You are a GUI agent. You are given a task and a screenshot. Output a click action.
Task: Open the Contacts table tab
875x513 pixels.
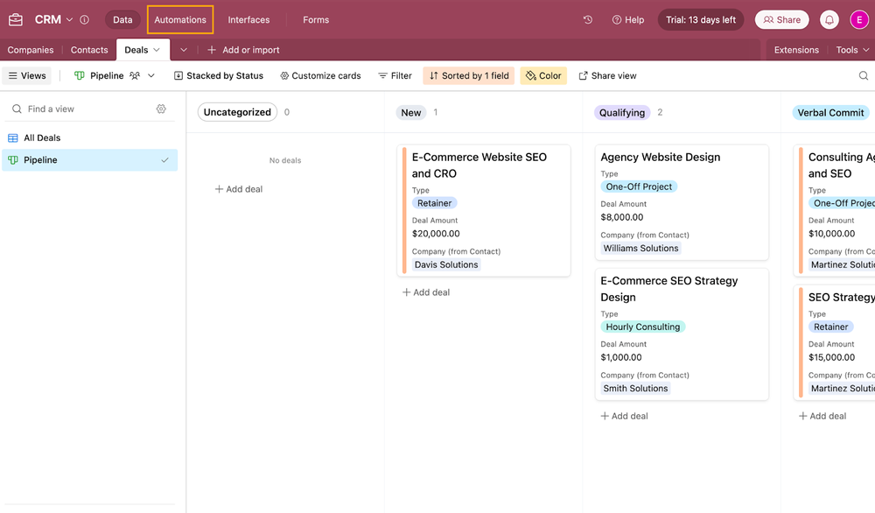(88, 50)
